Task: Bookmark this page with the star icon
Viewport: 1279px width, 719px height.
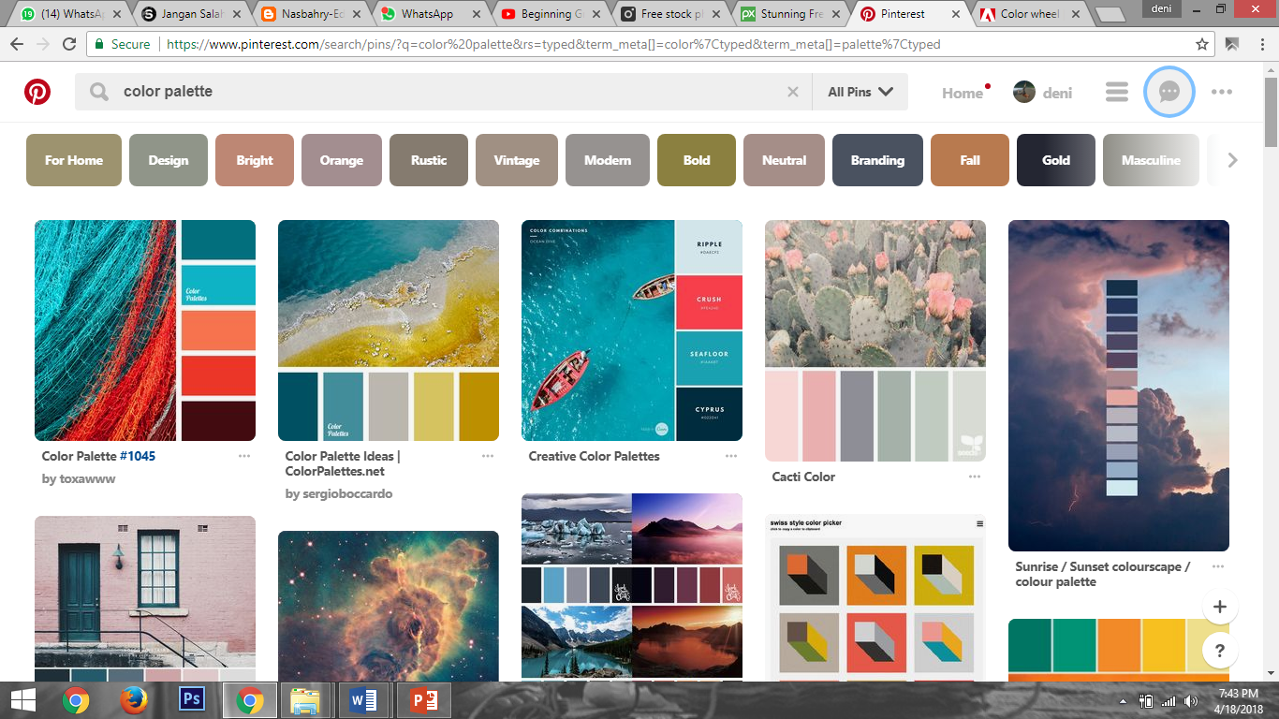Action: 1202,44
